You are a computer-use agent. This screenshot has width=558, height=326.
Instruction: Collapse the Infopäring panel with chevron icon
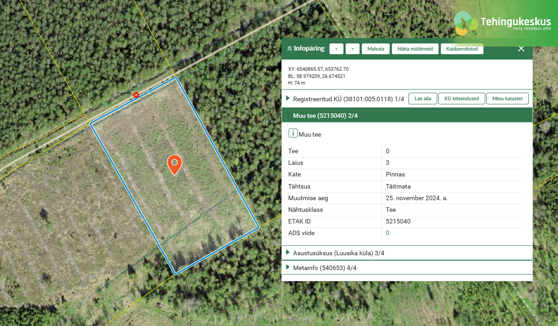click(x=290, y=49)
